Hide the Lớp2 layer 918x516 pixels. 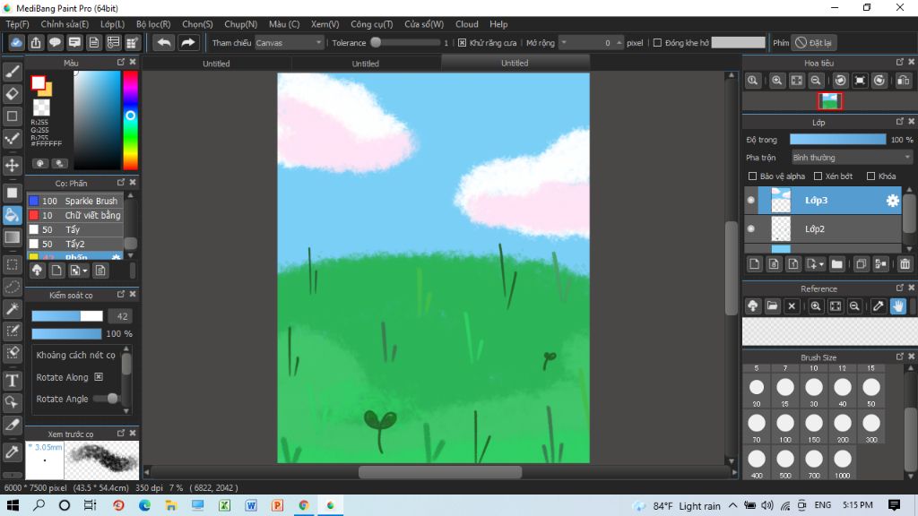(751, 228)
